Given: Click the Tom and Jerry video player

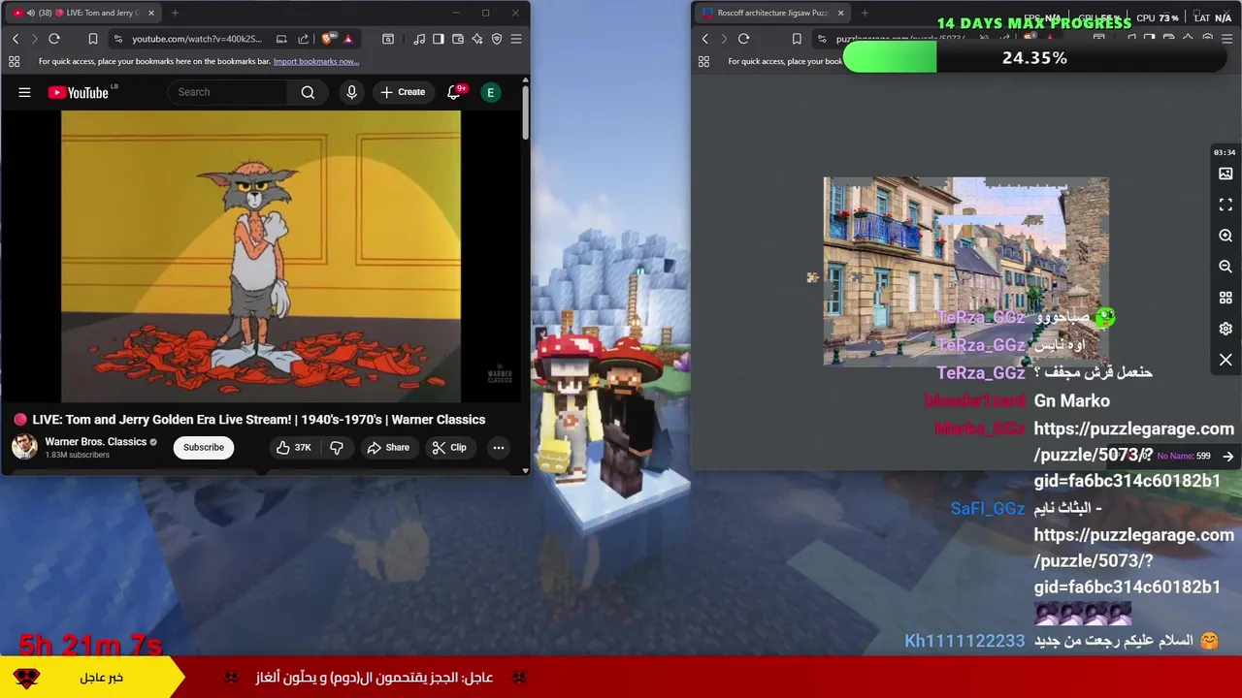Looking at the screenshot, I should [x=261, y=256].
